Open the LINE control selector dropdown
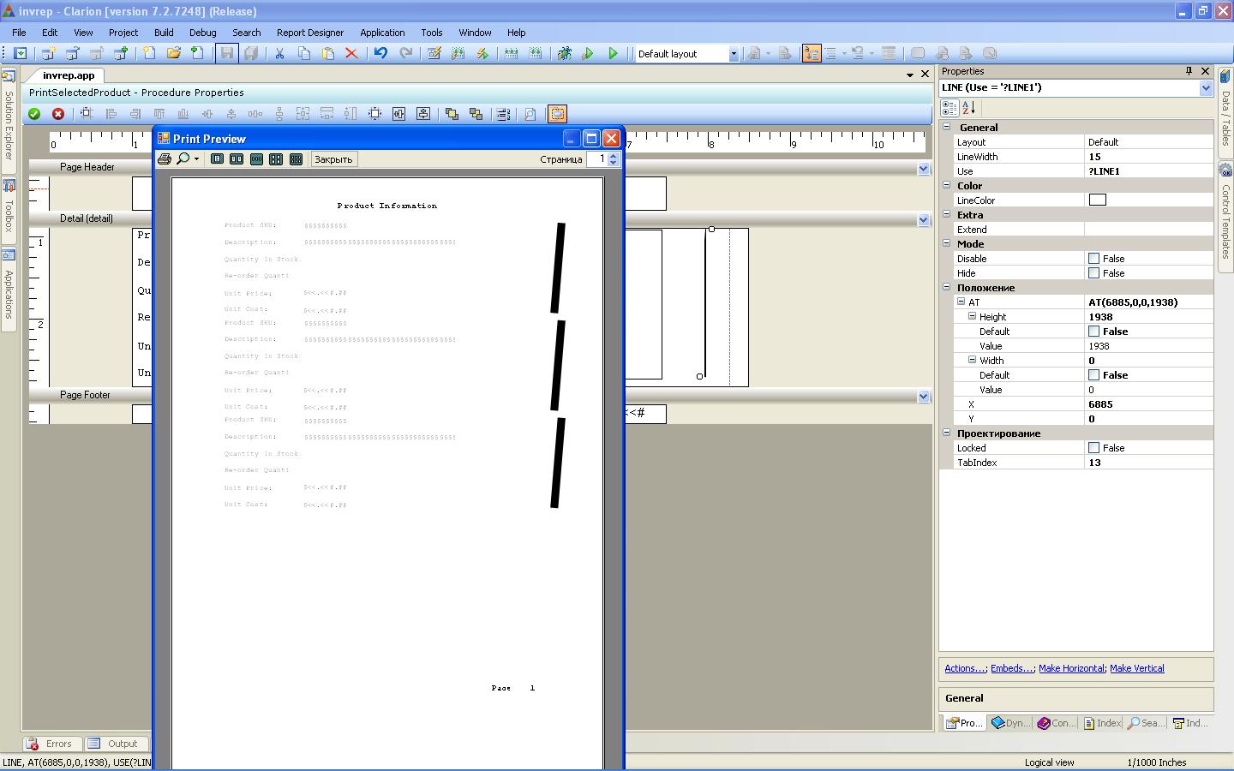The image size is (1234, 771). [1205, 87]
